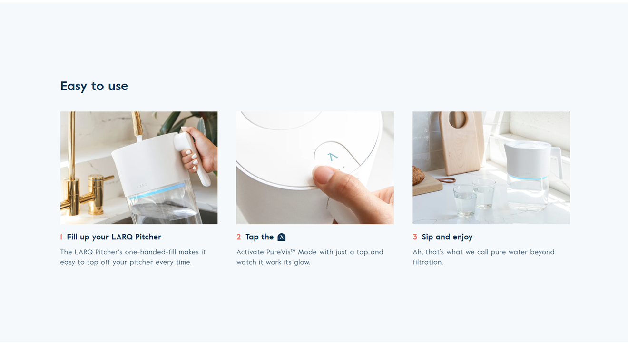Click the one-handed-fill description text
628x347 pixels.
coord(133,257)
